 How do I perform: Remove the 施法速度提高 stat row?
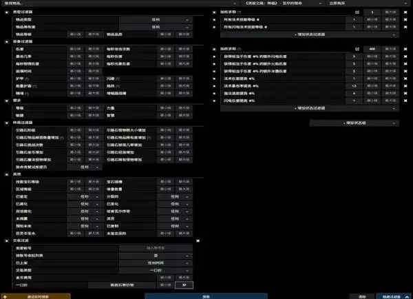click(x=405, y=93)
